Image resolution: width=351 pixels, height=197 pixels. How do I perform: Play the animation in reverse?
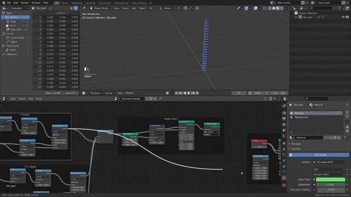[185, 93]
